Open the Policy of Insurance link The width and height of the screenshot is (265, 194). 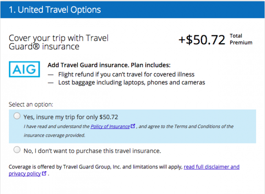click(110, 127)
